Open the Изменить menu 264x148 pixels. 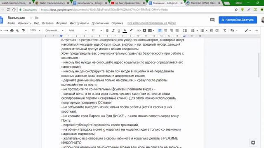tap(24, 23)
